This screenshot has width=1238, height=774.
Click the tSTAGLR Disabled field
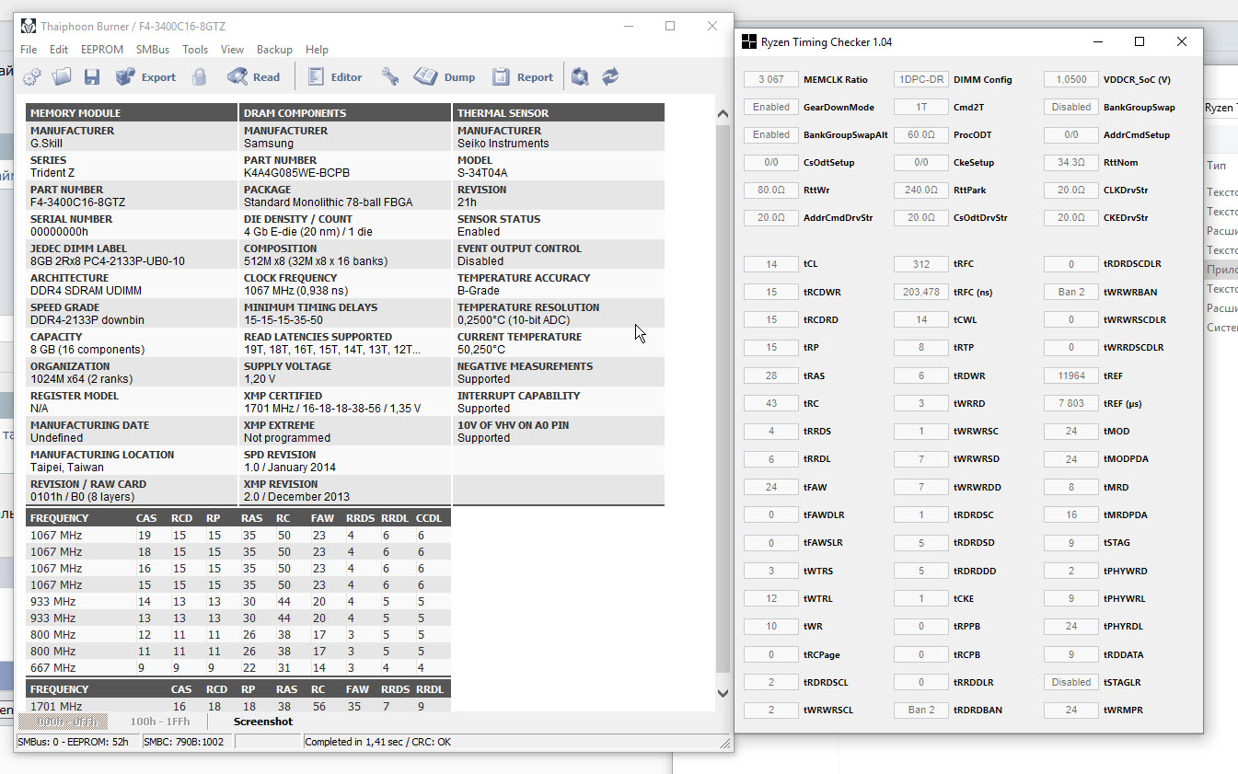pos(1071,682)
